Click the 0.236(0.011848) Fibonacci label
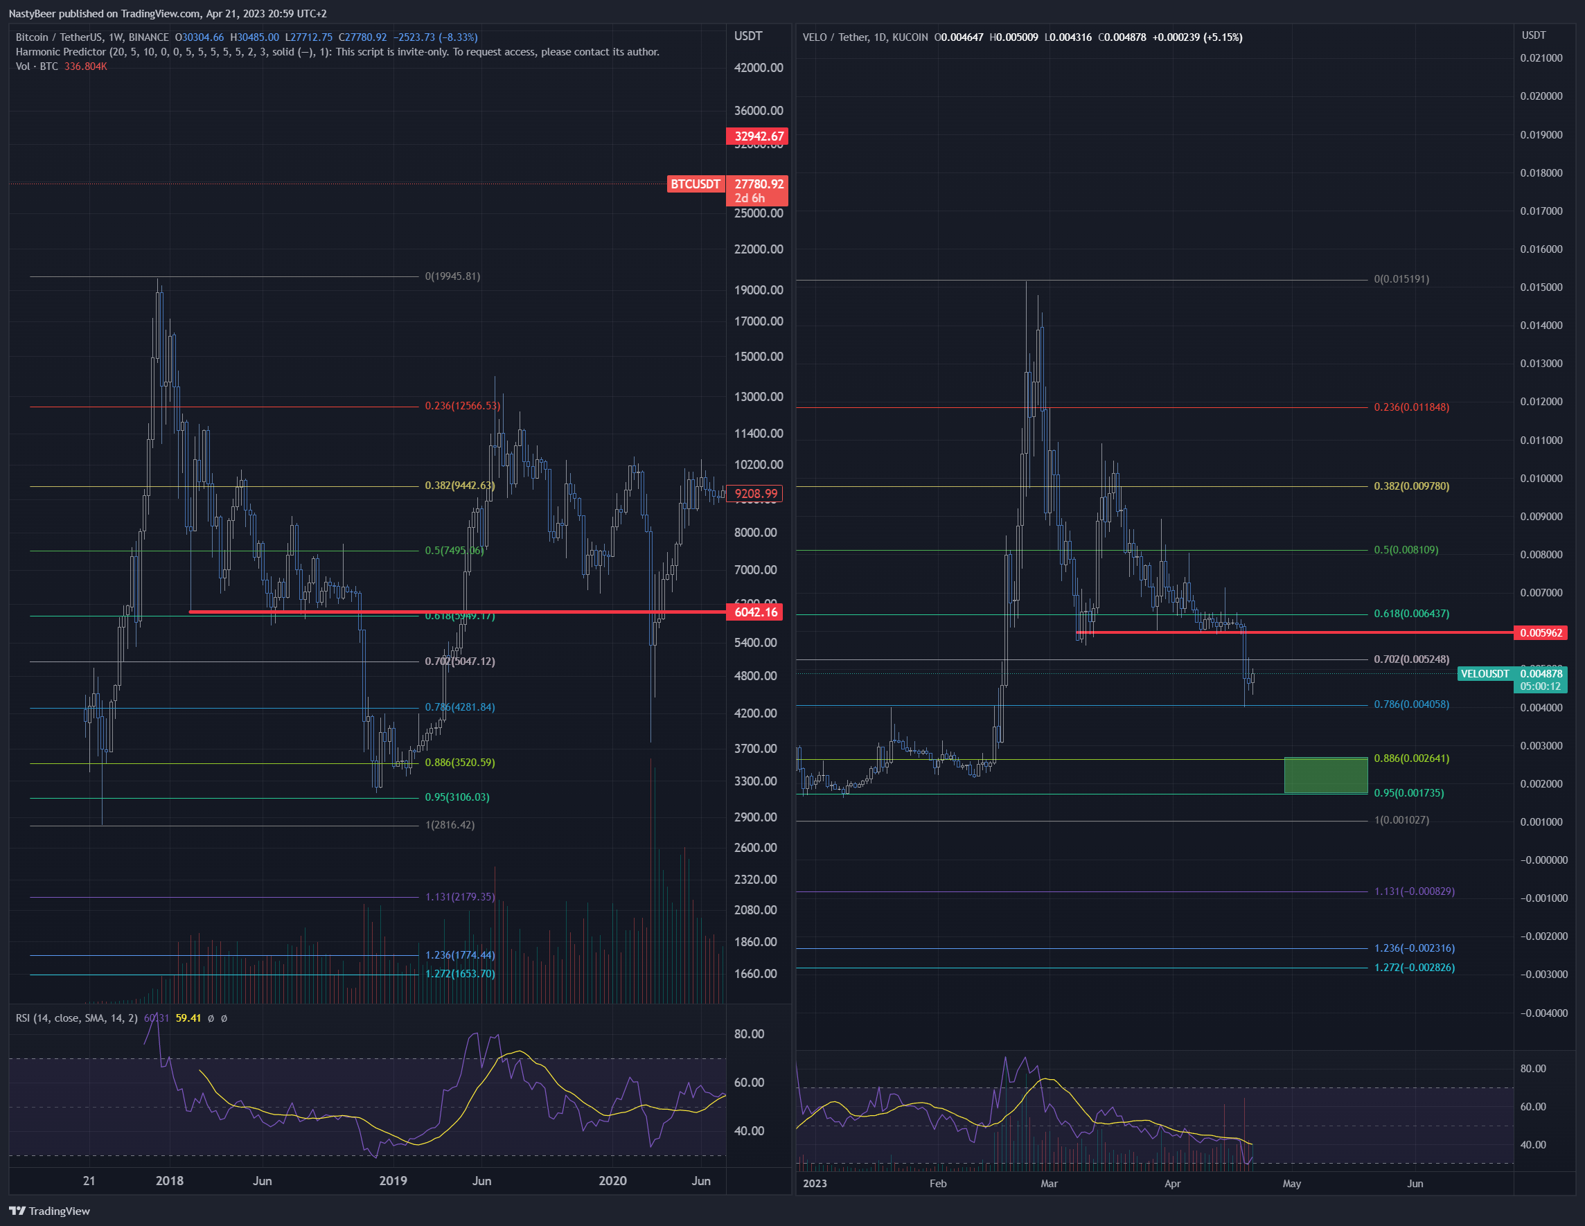This screenshot has height=1226, width=1585. coord(1412,408)
